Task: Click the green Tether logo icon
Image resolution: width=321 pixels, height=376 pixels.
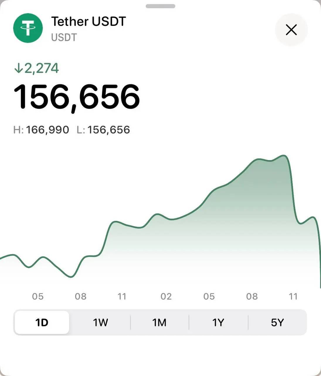Action: point(28,28)
